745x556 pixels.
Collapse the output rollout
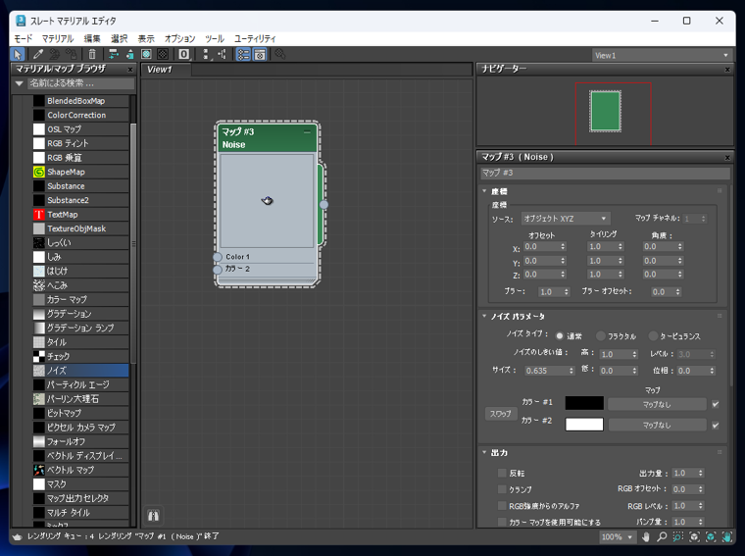(484, 452)
